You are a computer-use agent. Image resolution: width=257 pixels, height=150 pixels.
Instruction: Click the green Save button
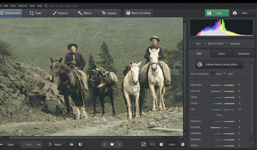(x=217, y=13)
